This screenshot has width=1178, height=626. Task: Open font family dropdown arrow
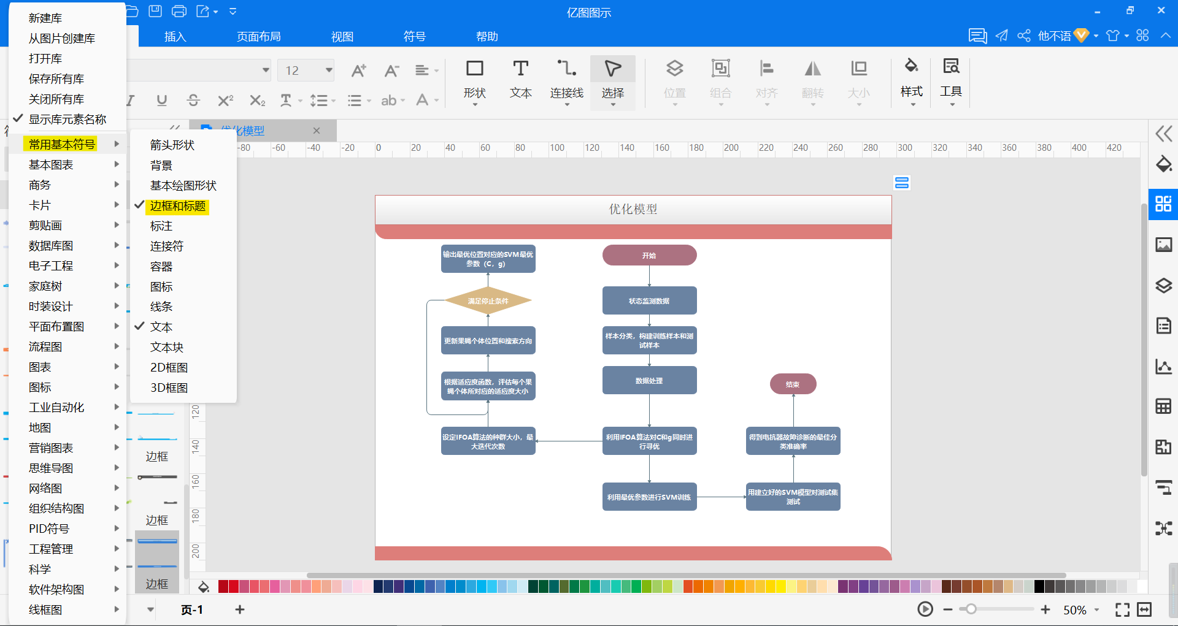[x=266, y=71]
